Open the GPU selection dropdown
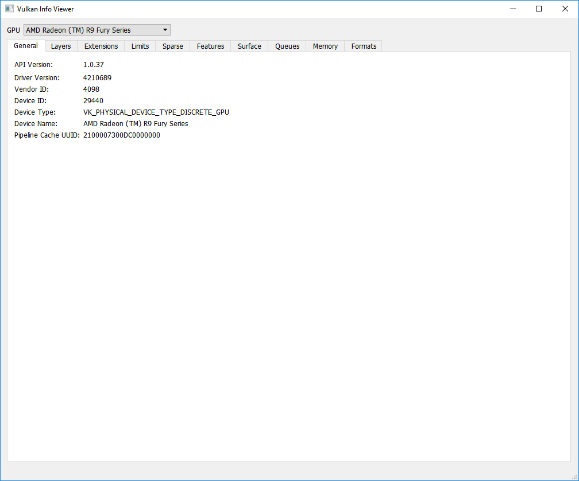 (x=96, y=30)
